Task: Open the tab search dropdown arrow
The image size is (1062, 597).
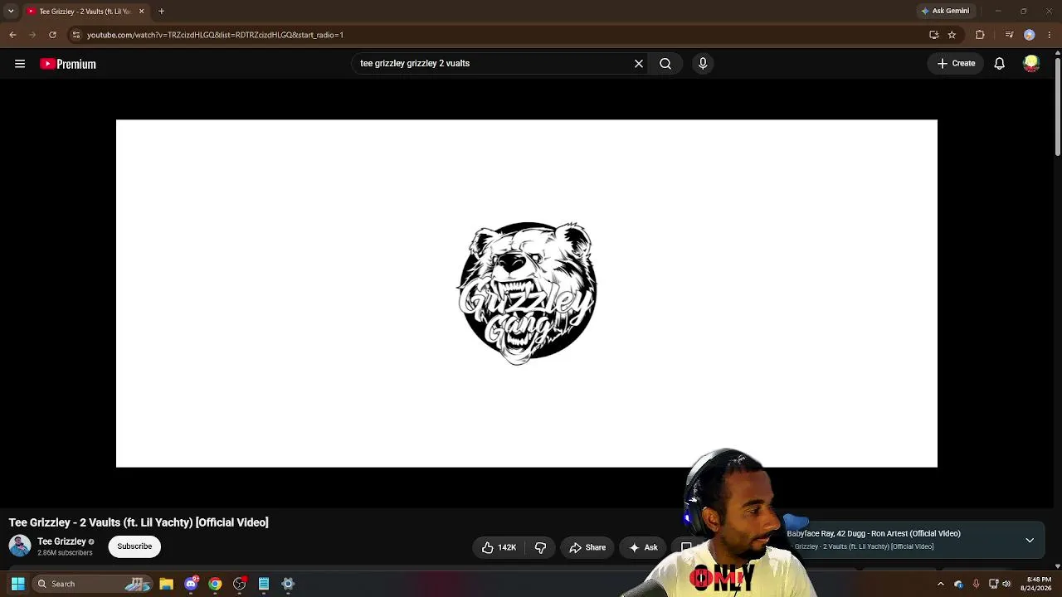Action: click(11, 11)
